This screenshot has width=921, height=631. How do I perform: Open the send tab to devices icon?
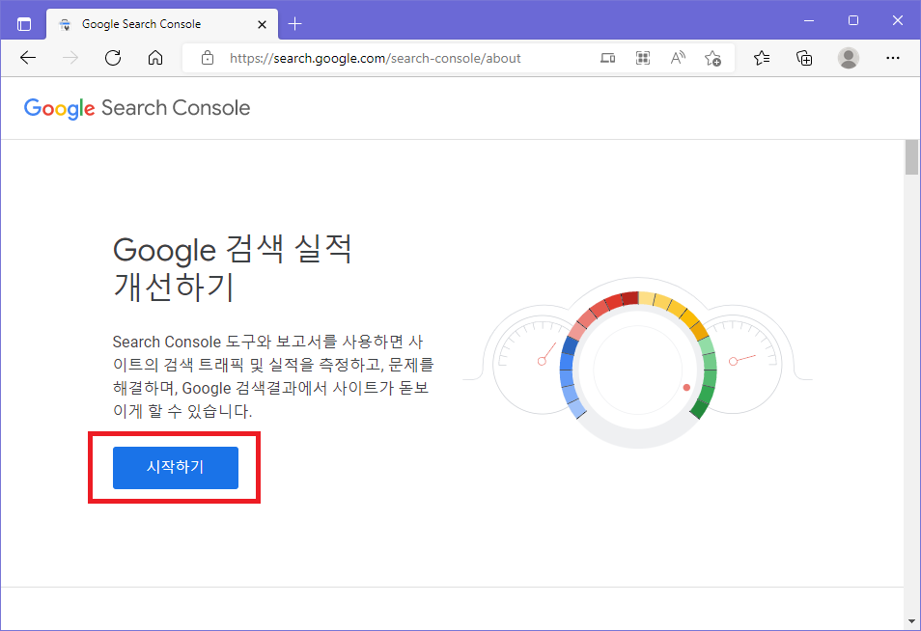point(607,58)
